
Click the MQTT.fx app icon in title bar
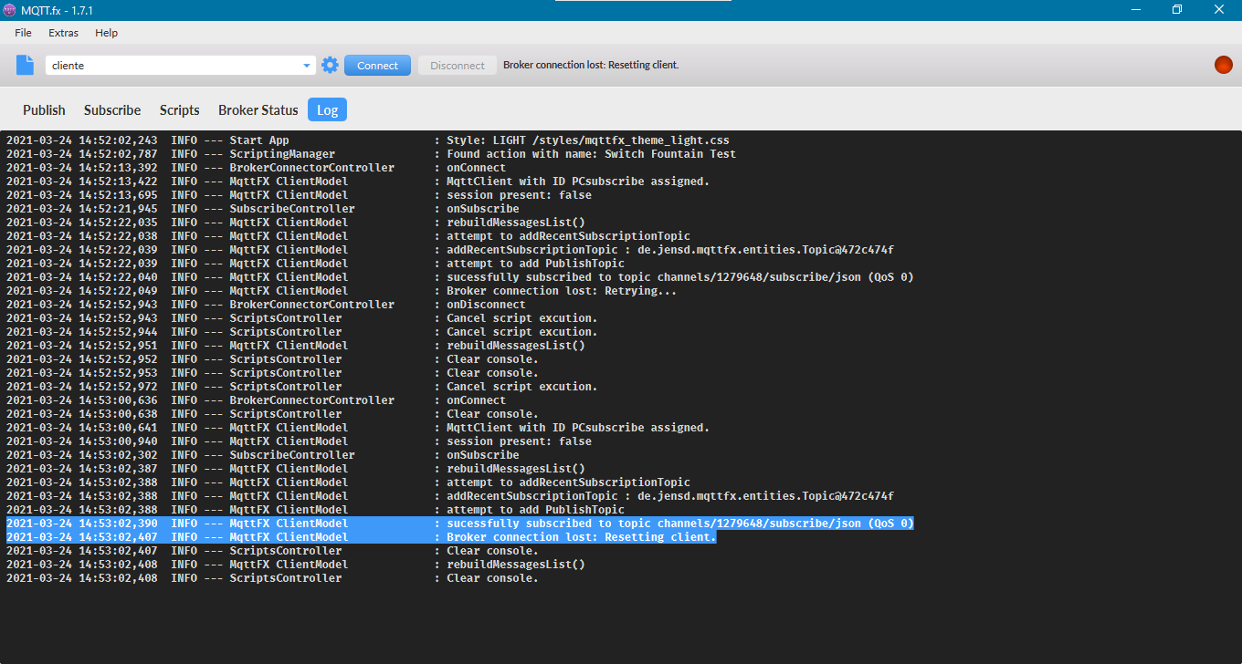[10, 10]
